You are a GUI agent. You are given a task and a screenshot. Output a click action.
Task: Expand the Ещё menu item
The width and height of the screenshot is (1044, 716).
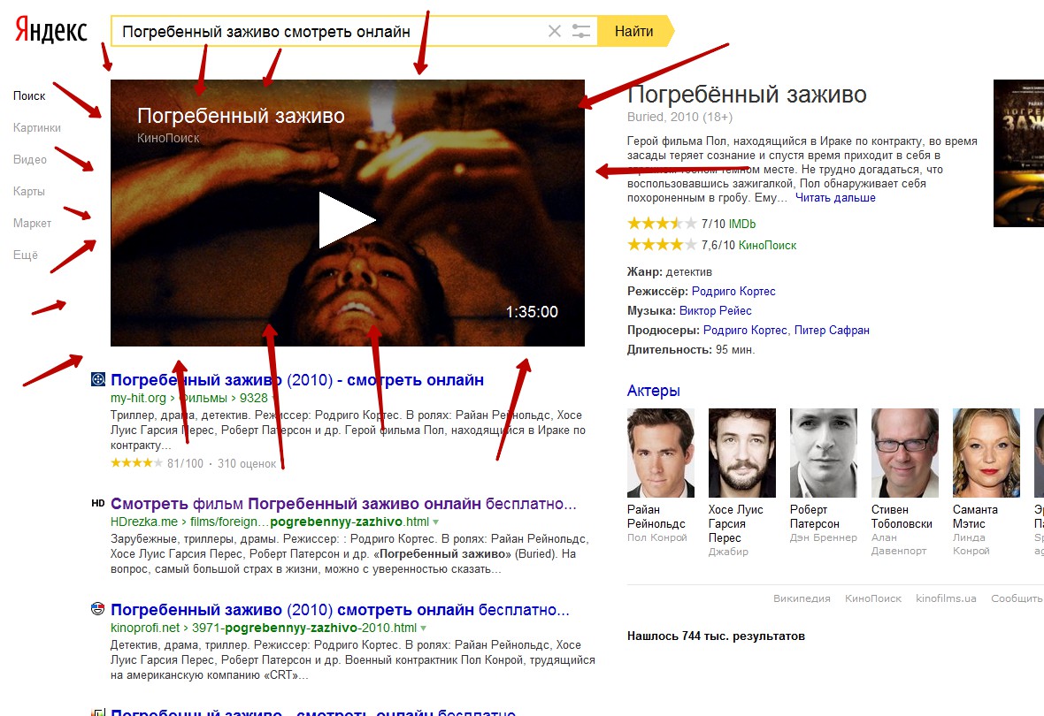(x=26, y=255)
